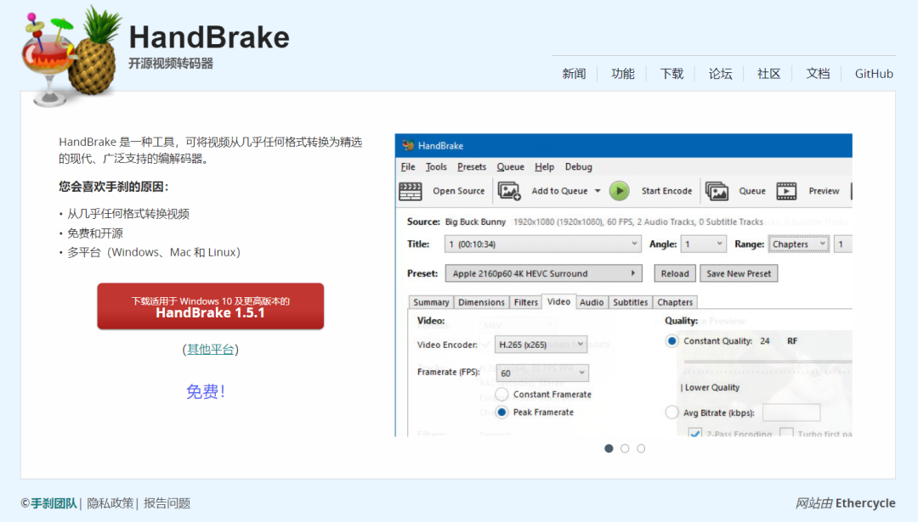Open the 功能 navigation link
918x522 pixels.
(x=623, y=74)
